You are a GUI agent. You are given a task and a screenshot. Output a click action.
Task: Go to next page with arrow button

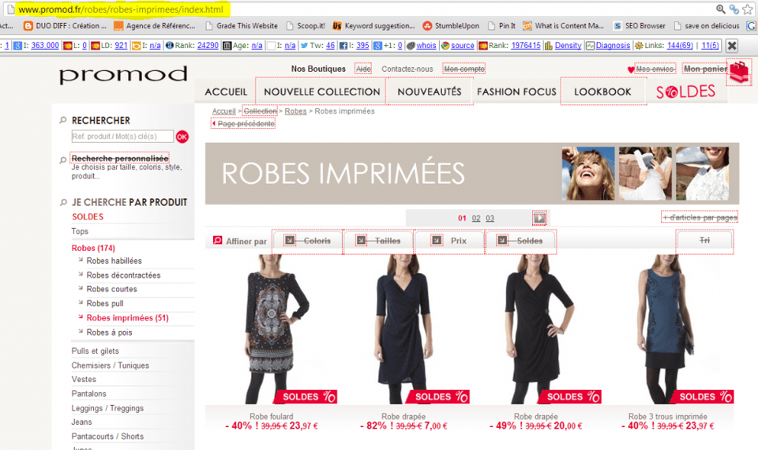539,218
